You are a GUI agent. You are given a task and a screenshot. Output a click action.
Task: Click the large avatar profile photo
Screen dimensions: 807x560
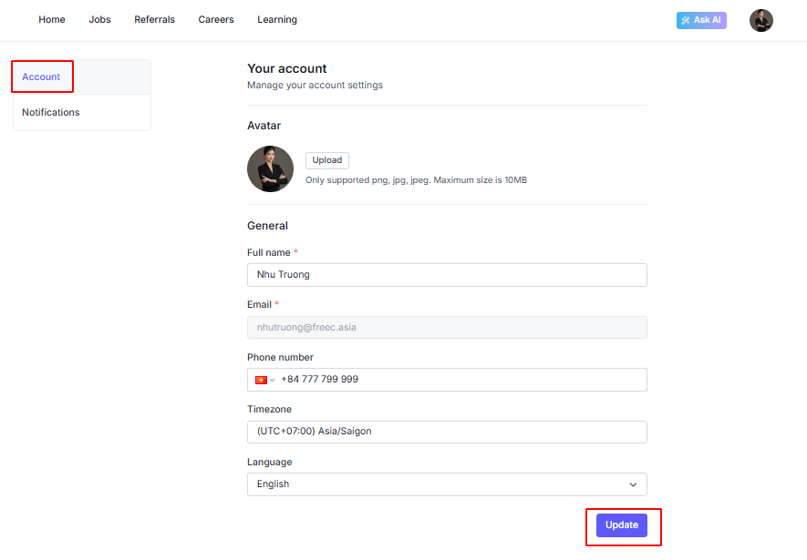coord(270,169)
